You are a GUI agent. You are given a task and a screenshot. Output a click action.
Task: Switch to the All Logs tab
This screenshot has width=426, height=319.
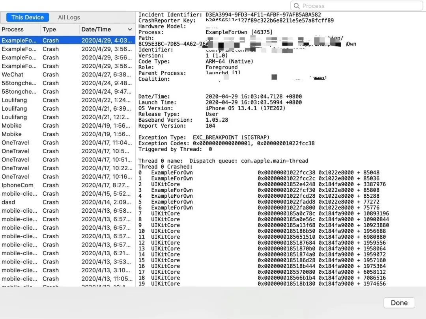point(69,17)
